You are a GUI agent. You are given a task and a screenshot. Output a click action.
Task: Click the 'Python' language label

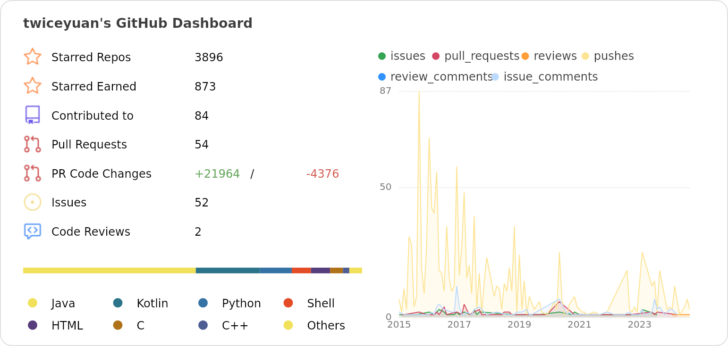pyautogui.click(x=241, y=304)
